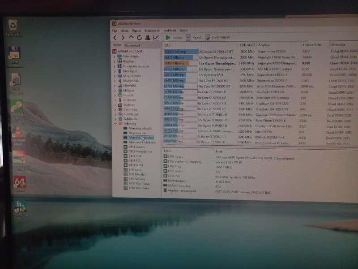Select Biztonság shield item
Screen dimensions: 358x269
click(x=128, y=109)
